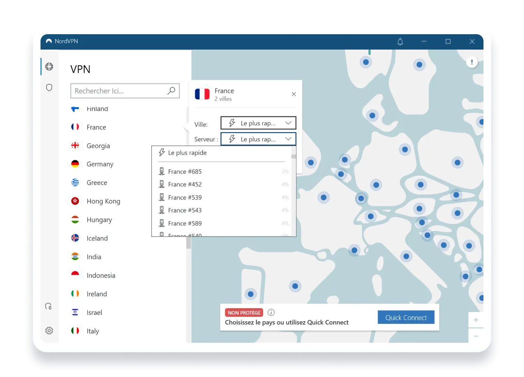The height and width of the screenshot is (377, 524).
Task: Open Threat Protection via the shield icon
Action: [49, 87]
